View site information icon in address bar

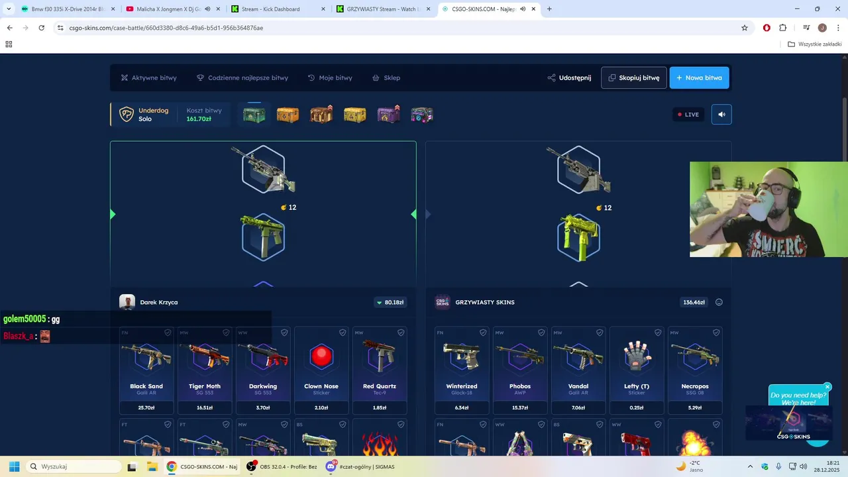(60, 28)
